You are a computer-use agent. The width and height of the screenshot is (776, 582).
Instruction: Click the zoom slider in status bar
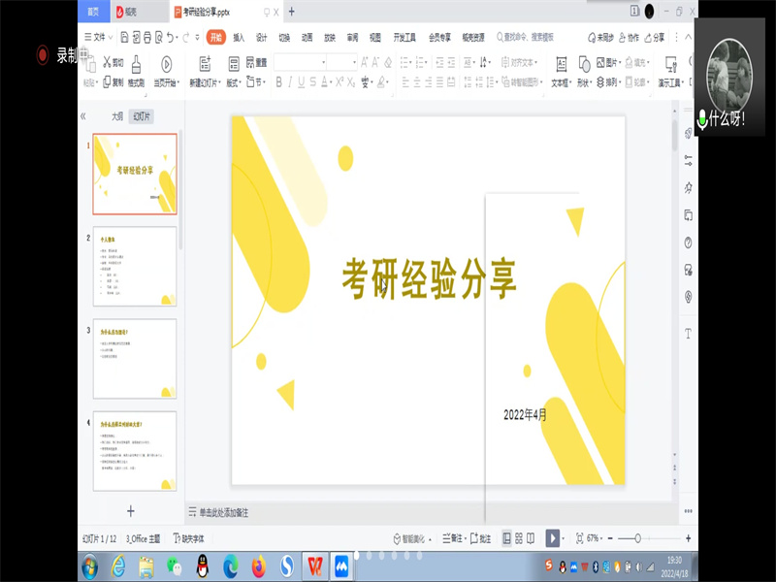tap(637, 538)
